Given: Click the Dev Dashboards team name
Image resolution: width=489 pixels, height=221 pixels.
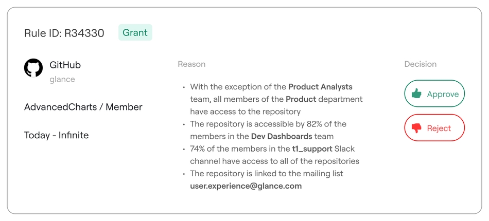Looking at the screenshot, I should (x=282, y=136).
